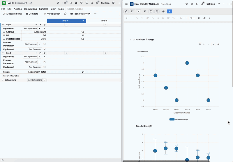Viewport: 233px width, 162px height.
Task: Click the undo arrow next to Visualization
Action: pos(65,14)
